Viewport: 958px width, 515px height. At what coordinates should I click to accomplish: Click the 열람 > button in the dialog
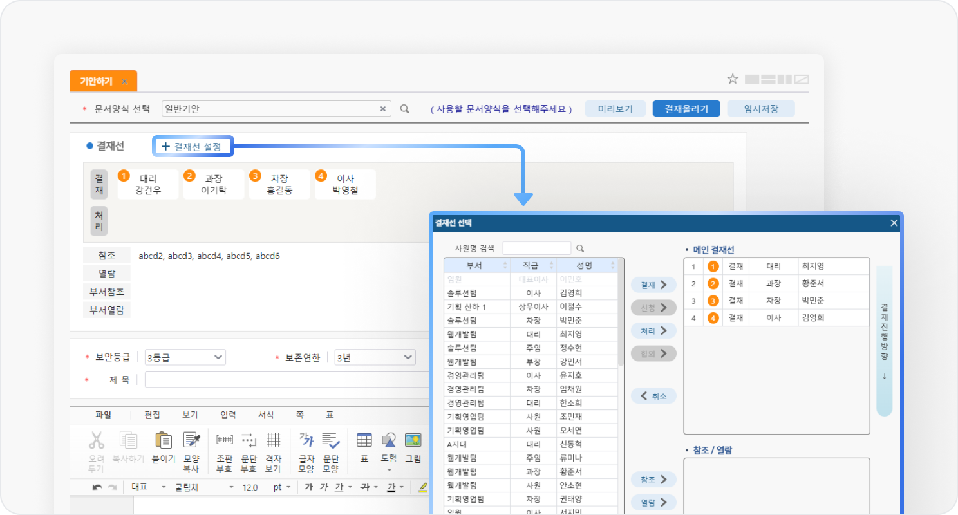(x=653, y=502)
